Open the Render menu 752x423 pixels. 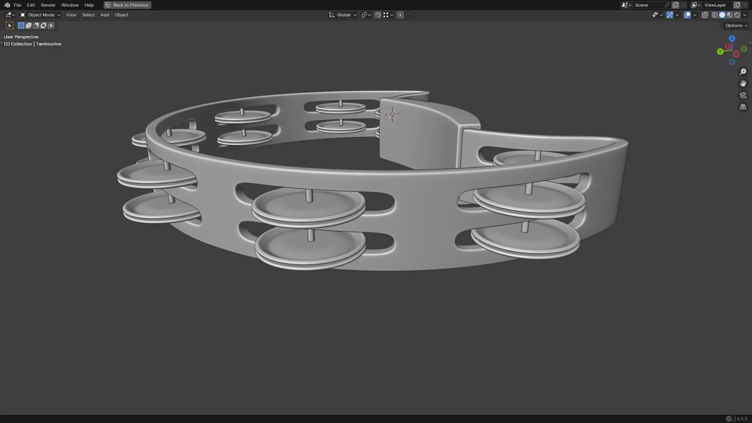pos(48,5)
